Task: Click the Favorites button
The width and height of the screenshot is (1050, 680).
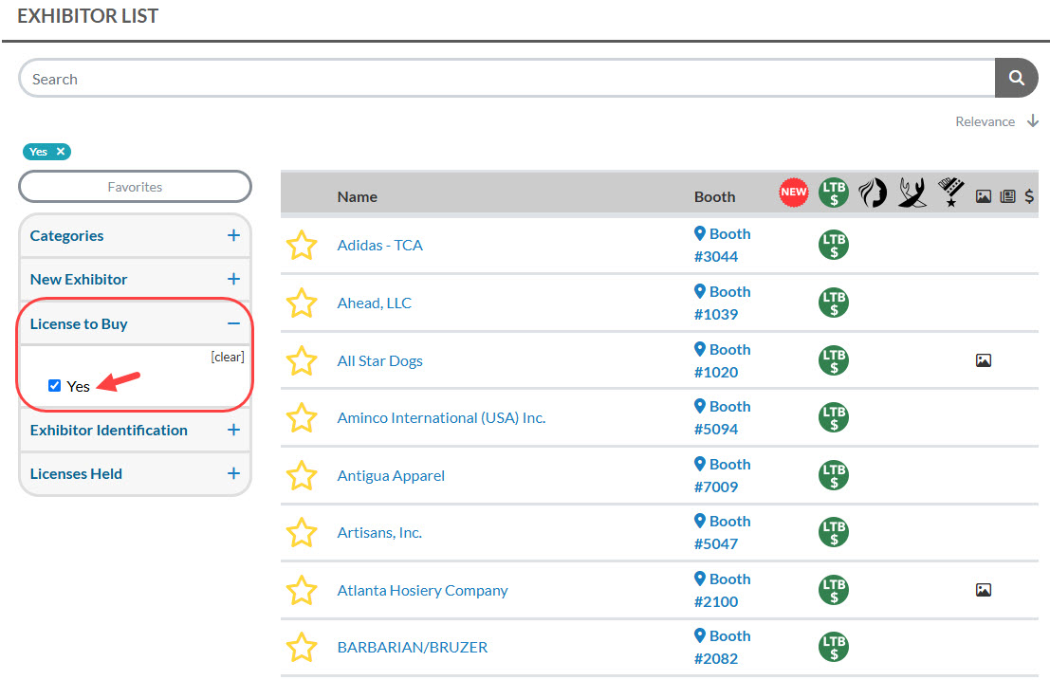Action: (135, 187)
